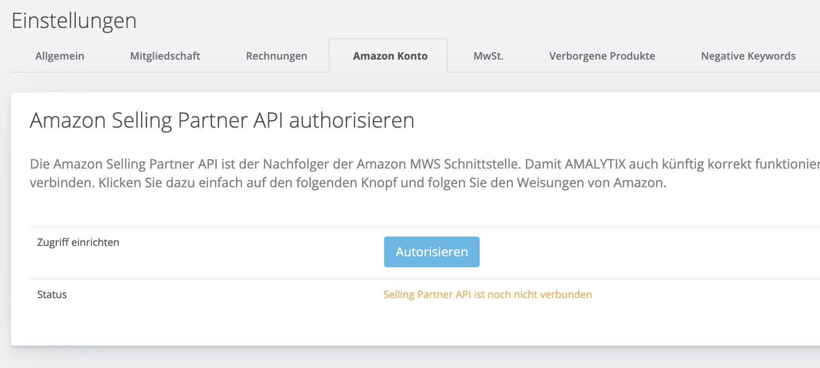Image resolution: width=820 pixels, height=368 pixels.
Task: Click the 'Zugriff einrichten' label
Action: click(x=78, y=242)
